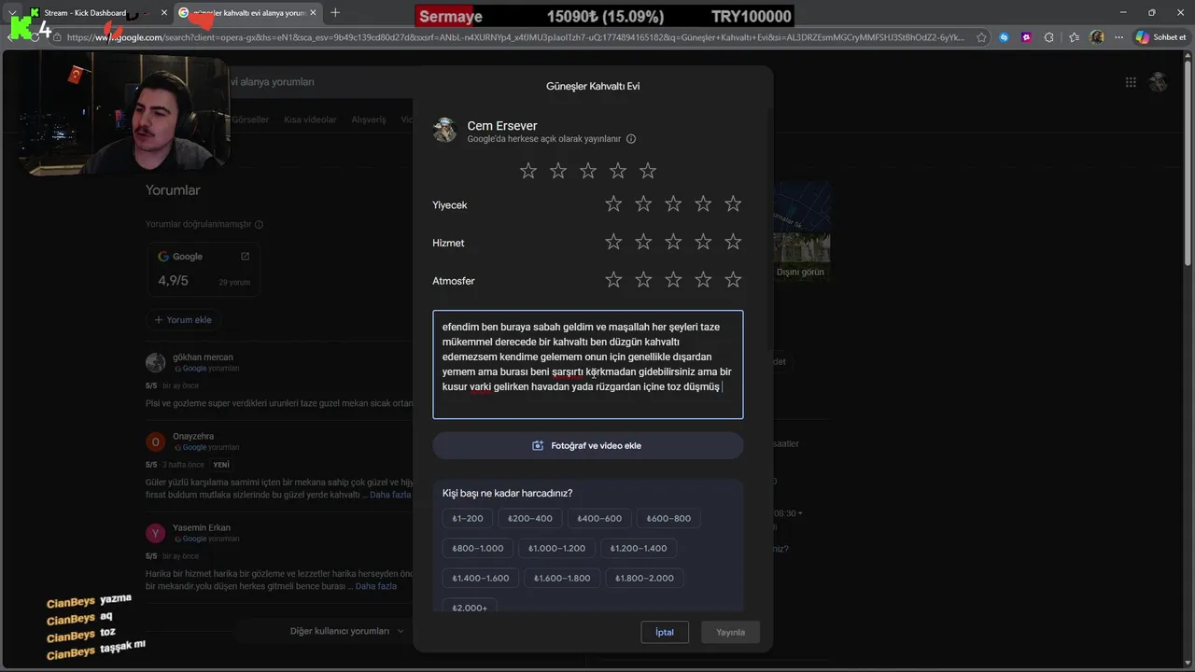View site info lock icon in address bar
This screenshot has height=672, width=1195.
coord(58,37)
